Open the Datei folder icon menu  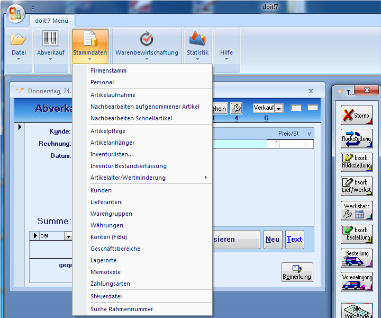click(19, 40)
